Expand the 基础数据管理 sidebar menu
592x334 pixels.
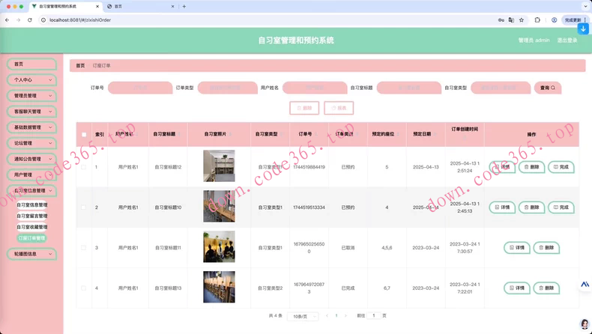[x=31, y=127]
